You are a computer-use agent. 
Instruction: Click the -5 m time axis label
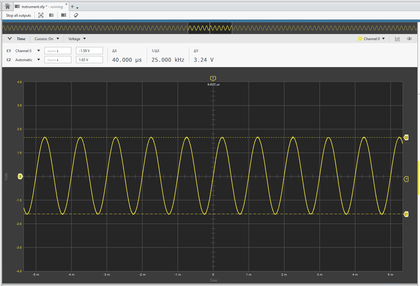point(36,275)
